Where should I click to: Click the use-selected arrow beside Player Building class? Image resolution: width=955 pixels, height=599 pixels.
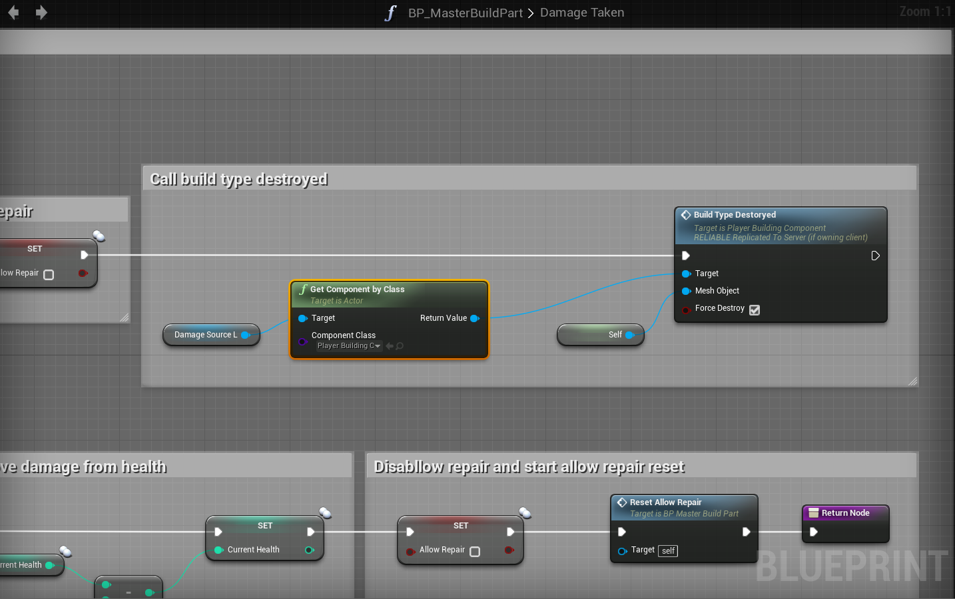click(390, 346)
